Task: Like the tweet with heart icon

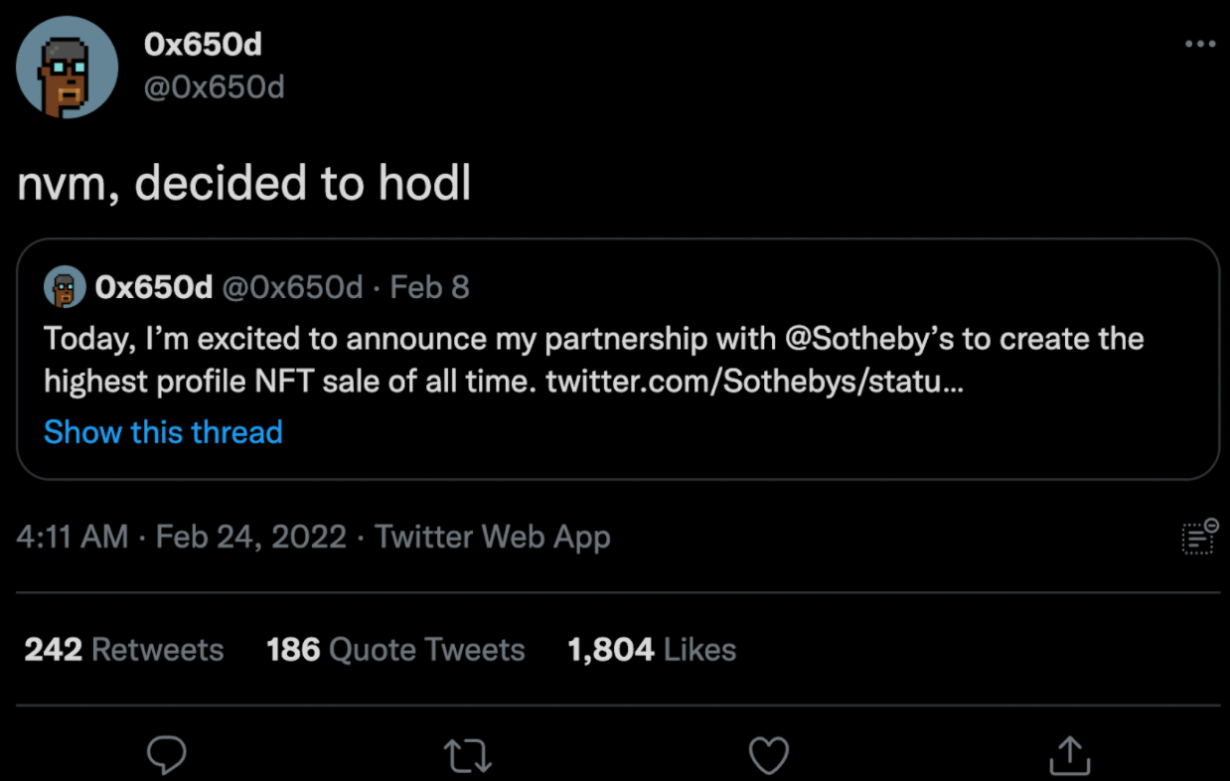Action: [768, 756]
